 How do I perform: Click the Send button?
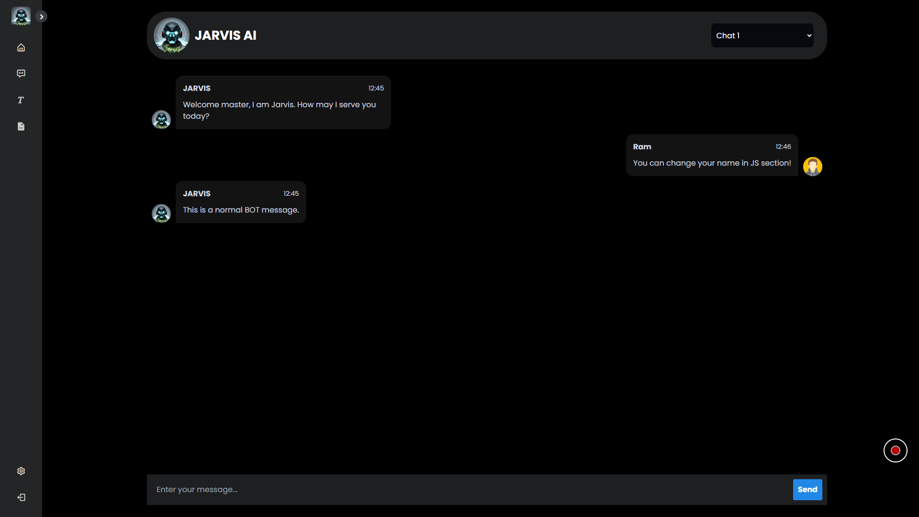(x=807, y=489)
